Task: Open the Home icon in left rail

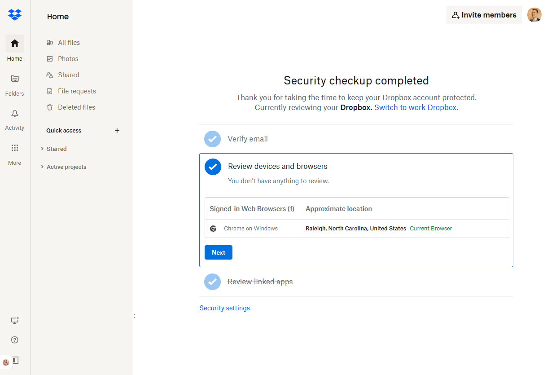Action: (15, 44)
